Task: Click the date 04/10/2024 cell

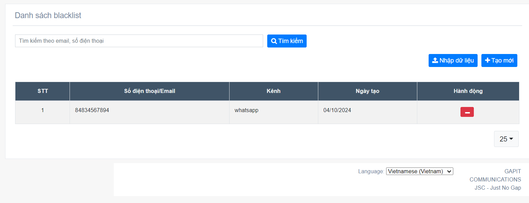Action: tap(368, 112)
